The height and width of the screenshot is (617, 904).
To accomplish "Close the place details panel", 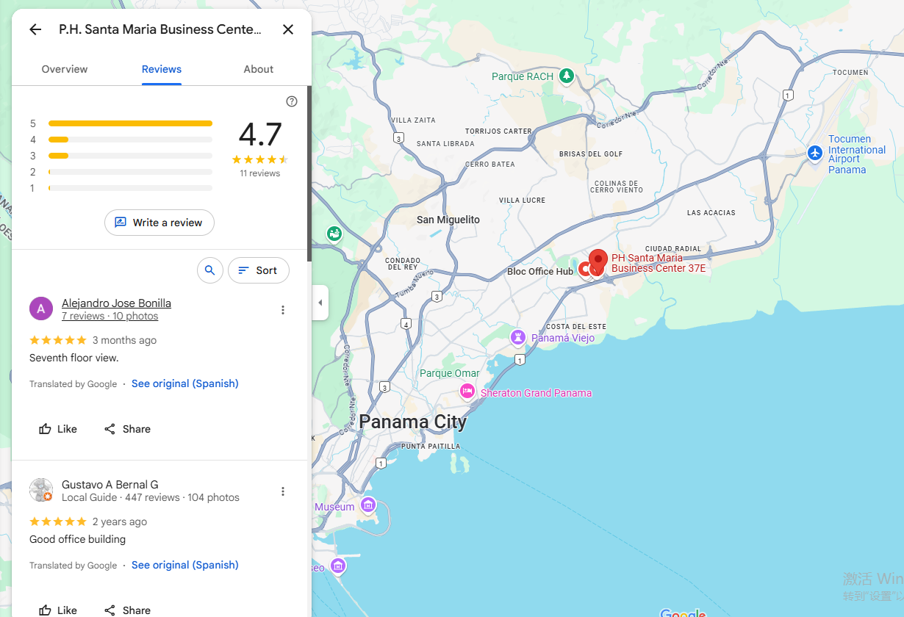I will click(288, 29).
